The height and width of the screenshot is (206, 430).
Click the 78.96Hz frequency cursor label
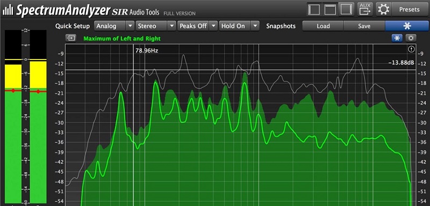(x=147, y=50)
